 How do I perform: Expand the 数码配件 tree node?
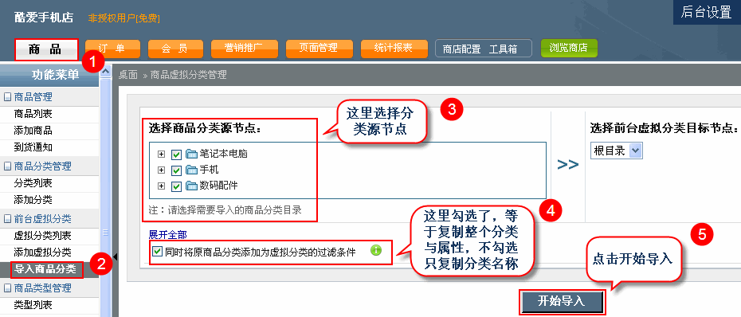(162, 186)
